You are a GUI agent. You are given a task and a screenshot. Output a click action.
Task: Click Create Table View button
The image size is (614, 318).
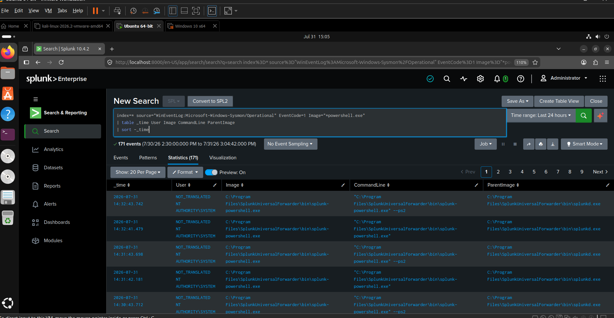pos(559,101)
